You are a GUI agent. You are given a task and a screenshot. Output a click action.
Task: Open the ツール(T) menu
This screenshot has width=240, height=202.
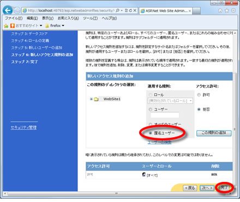(x=91, y=18)
